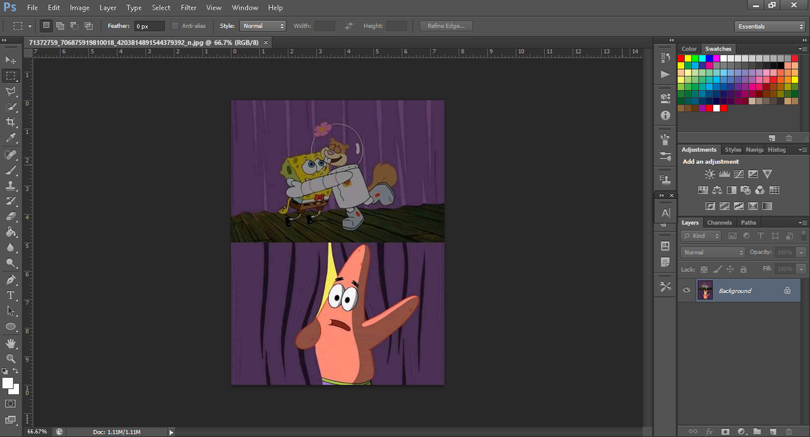Image resolution: width=810 pixels, height=437 pixels.
Task: Toggle lock transparent pixels
Action: [704, 269]
